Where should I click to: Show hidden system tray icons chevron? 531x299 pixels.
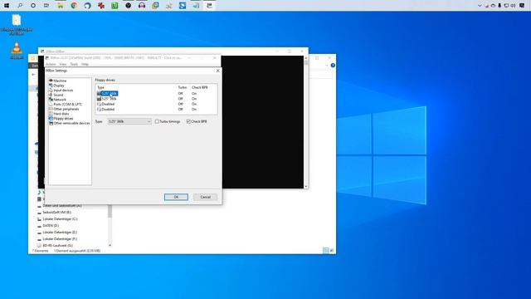(x=480, y=6)
